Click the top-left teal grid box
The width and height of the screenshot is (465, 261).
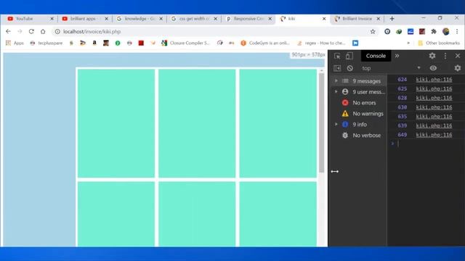[x=116, y=123]
